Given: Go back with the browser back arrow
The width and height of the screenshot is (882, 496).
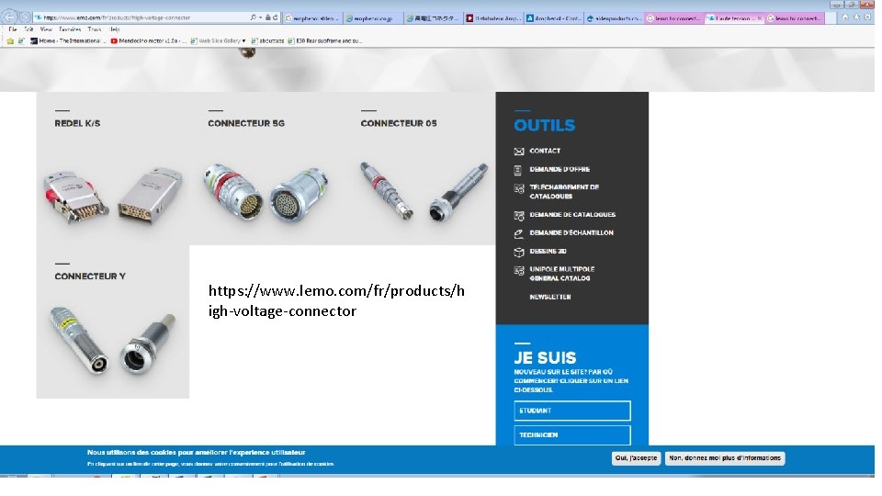Looking at the screenshot, I should pos(9,17).
